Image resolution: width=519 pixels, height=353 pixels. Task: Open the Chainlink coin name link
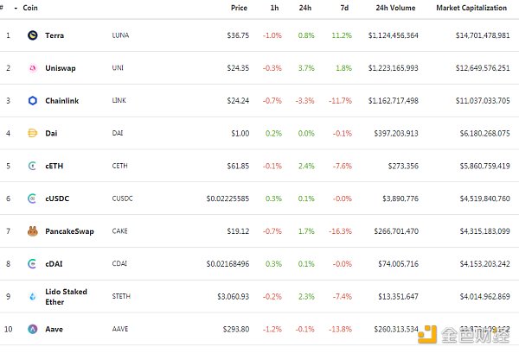61,100
